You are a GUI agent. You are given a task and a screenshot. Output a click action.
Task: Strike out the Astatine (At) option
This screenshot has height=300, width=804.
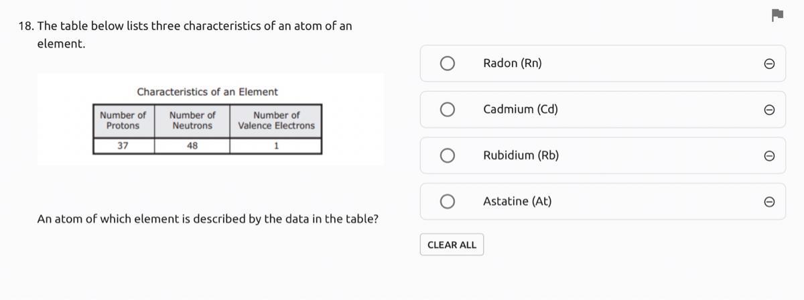(x=770, y=202)
